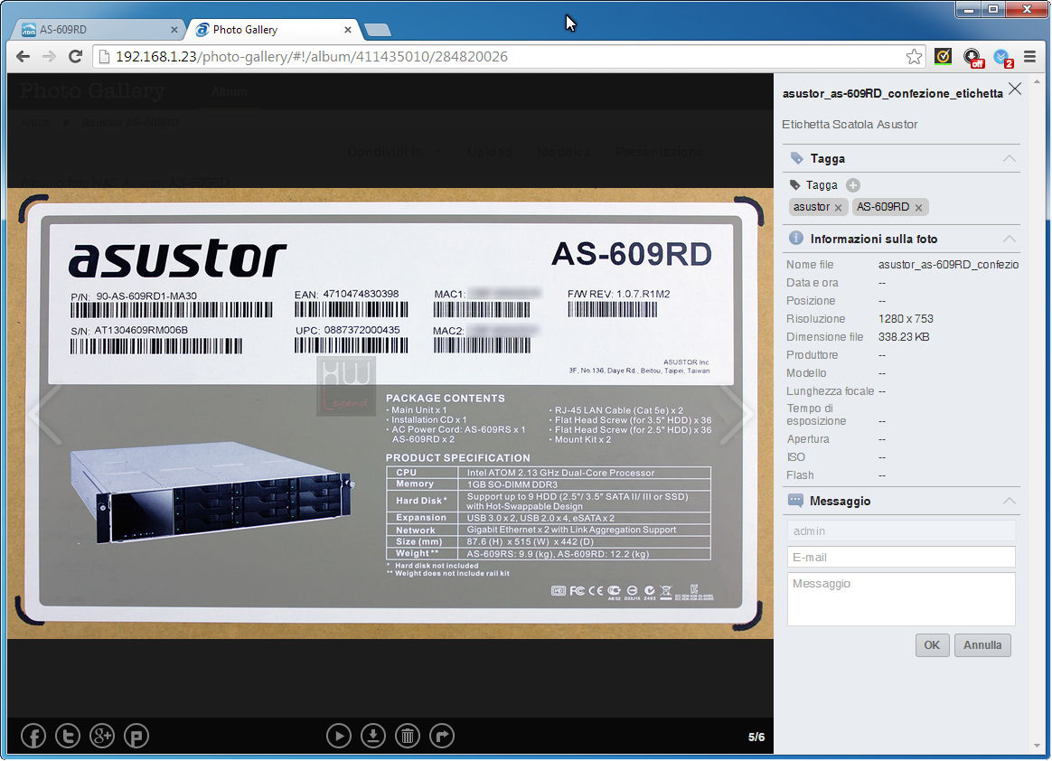Click the displayed Asustor box label photo
Image resolution: width=1052 pixels, height=761 pixels.
390,413
